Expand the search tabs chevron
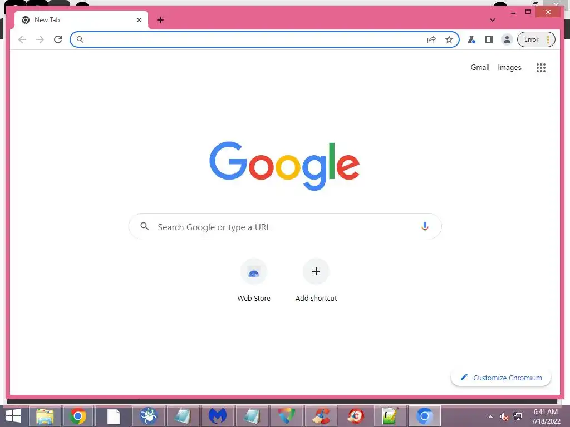The height and width of the screenshot is (427, 570). [493, 20]
